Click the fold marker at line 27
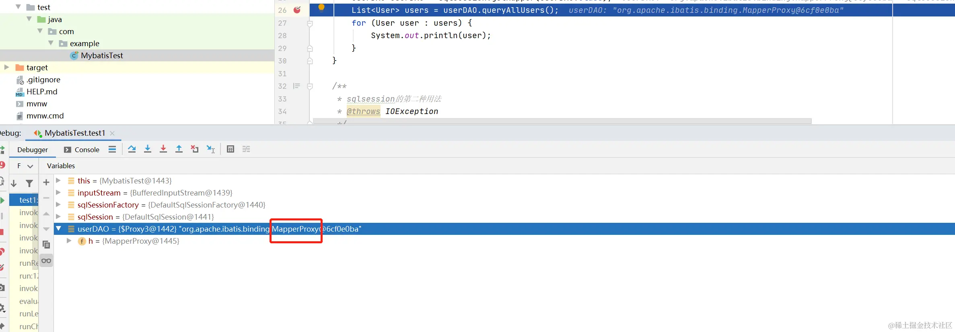 [x=310, y=24]
